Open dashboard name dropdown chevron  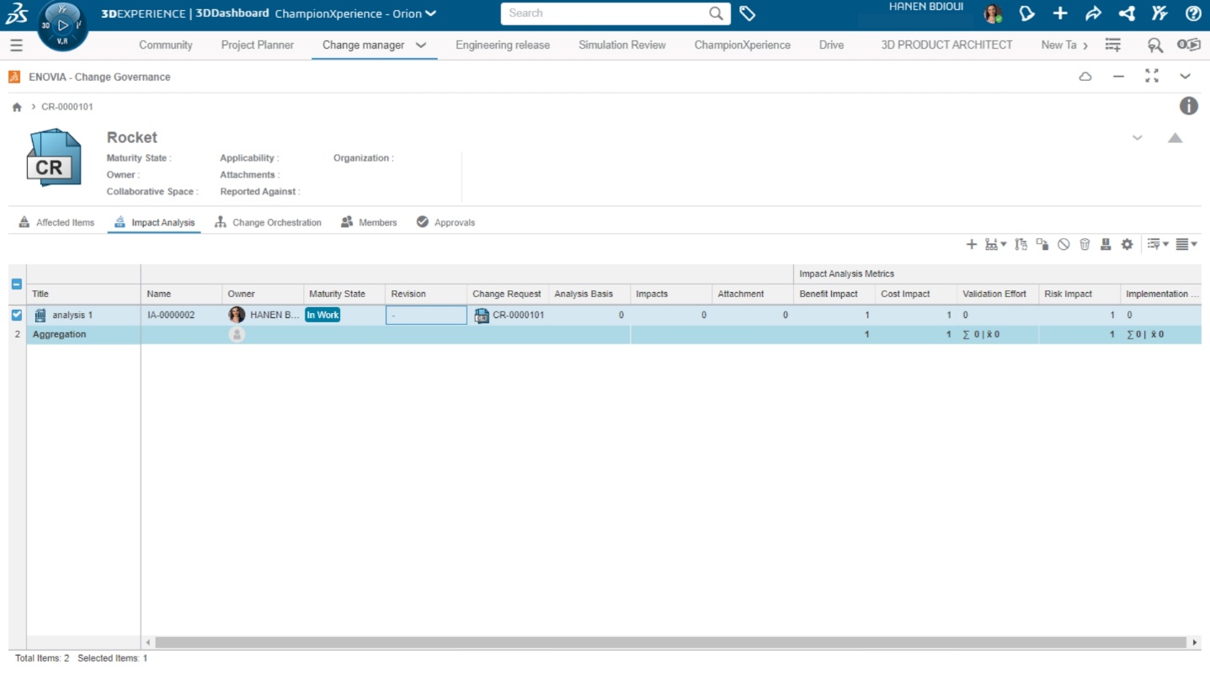pyautogui.click(x=431, y=13)
